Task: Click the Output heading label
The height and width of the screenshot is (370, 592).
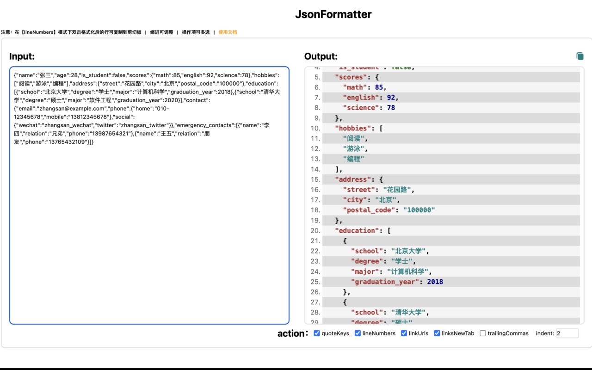Action: [x=321, y=56]
